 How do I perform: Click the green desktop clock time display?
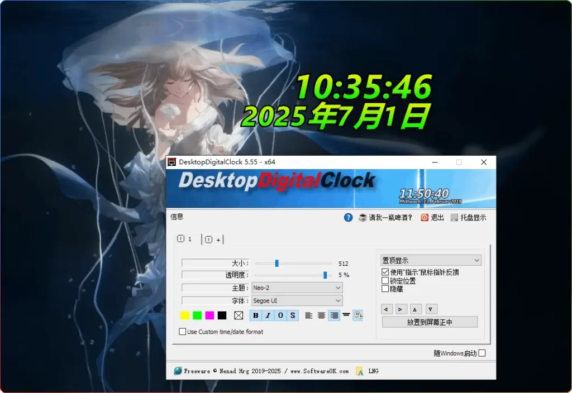[x=363, y=87]
